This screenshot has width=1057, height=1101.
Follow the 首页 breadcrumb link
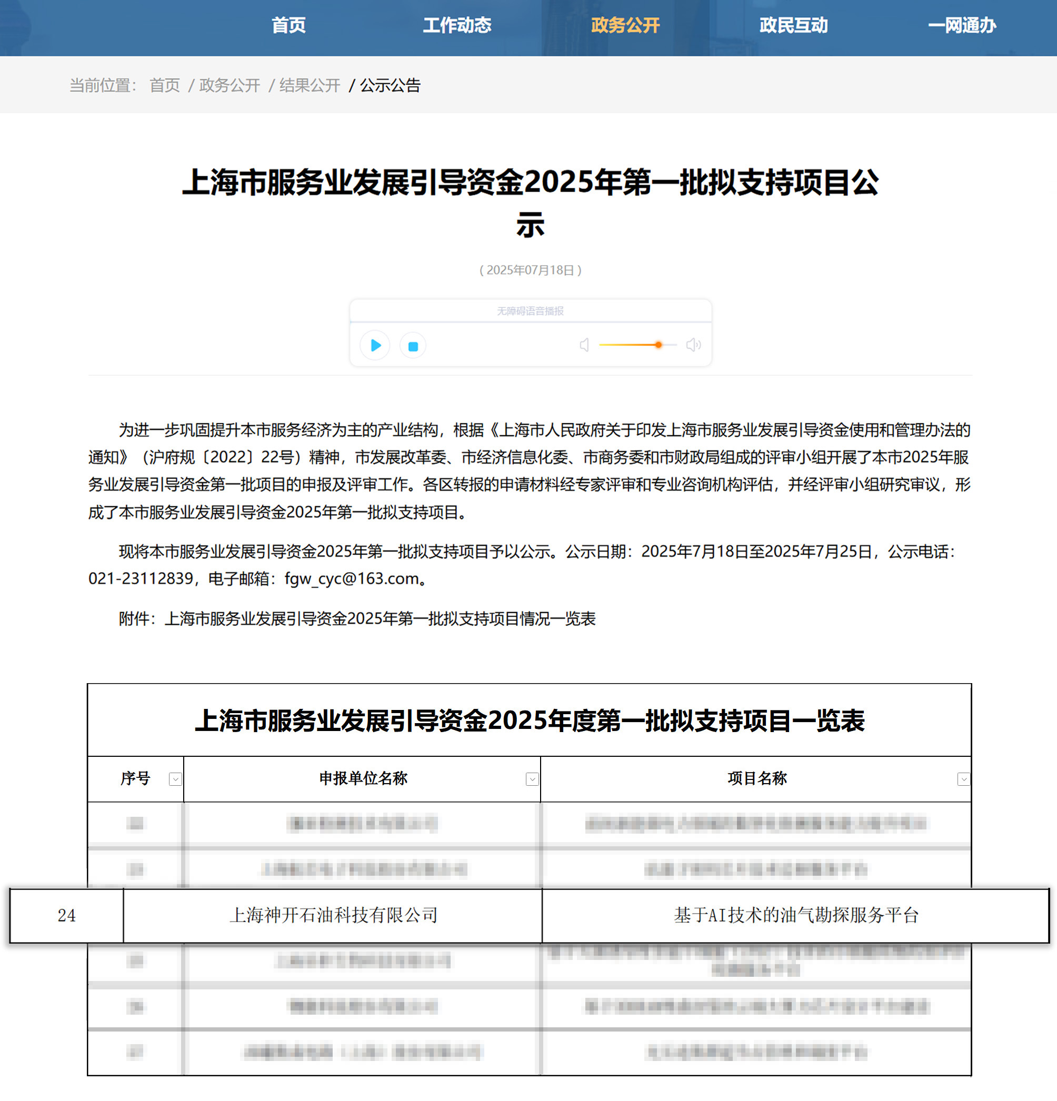coord(165,85)
